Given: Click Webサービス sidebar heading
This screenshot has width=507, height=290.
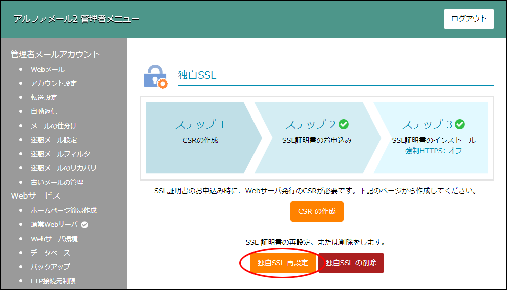Looking at the screenshot, I should pos(35,196).
